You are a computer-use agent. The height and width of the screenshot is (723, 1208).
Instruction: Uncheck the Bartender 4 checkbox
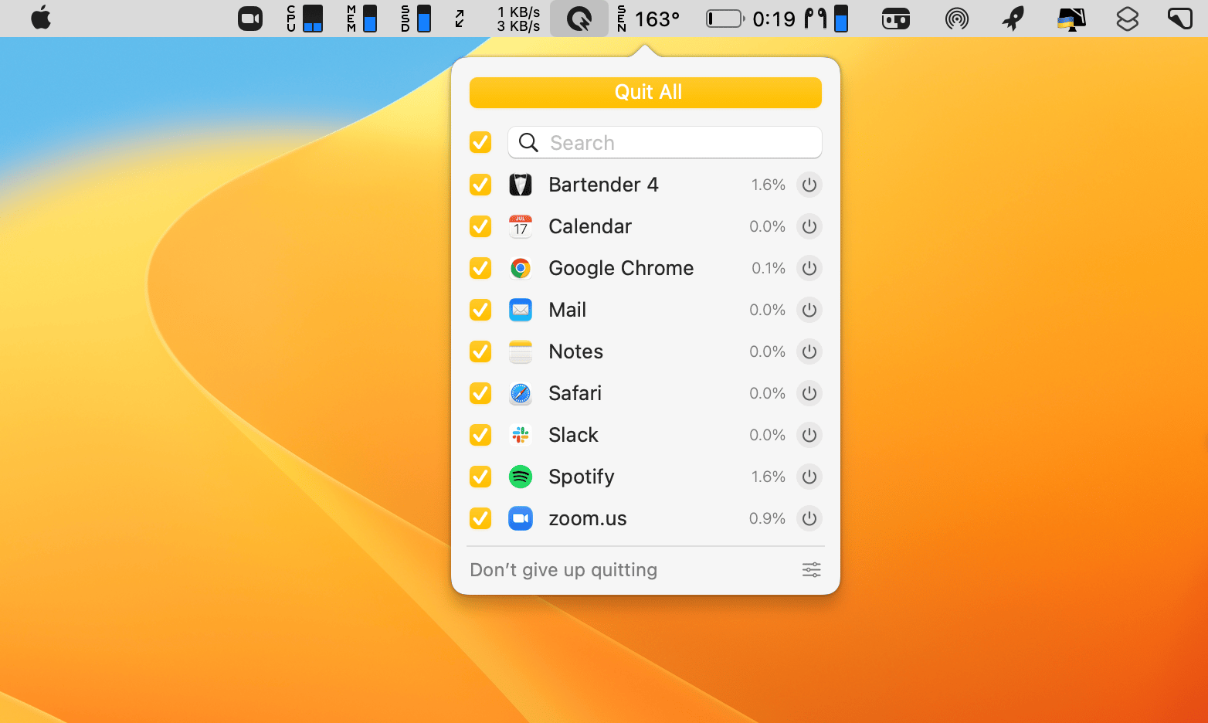tap(480, 185)
